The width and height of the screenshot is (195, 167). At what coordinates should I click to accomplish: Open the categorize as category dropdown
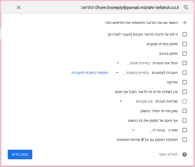point(148,130)
